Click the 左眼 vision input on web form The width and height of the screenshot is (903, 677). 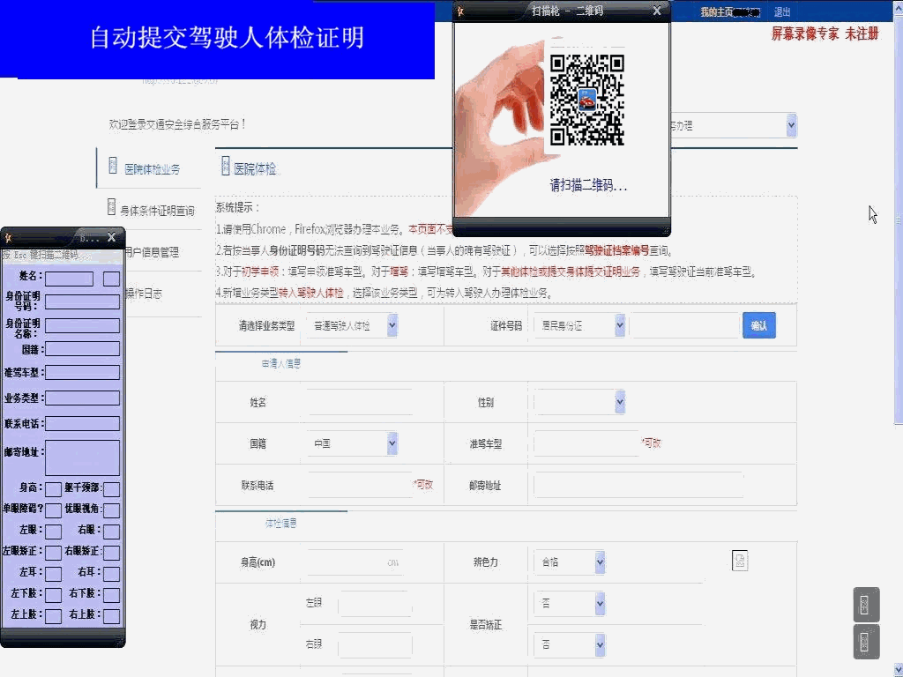[375, 603]
